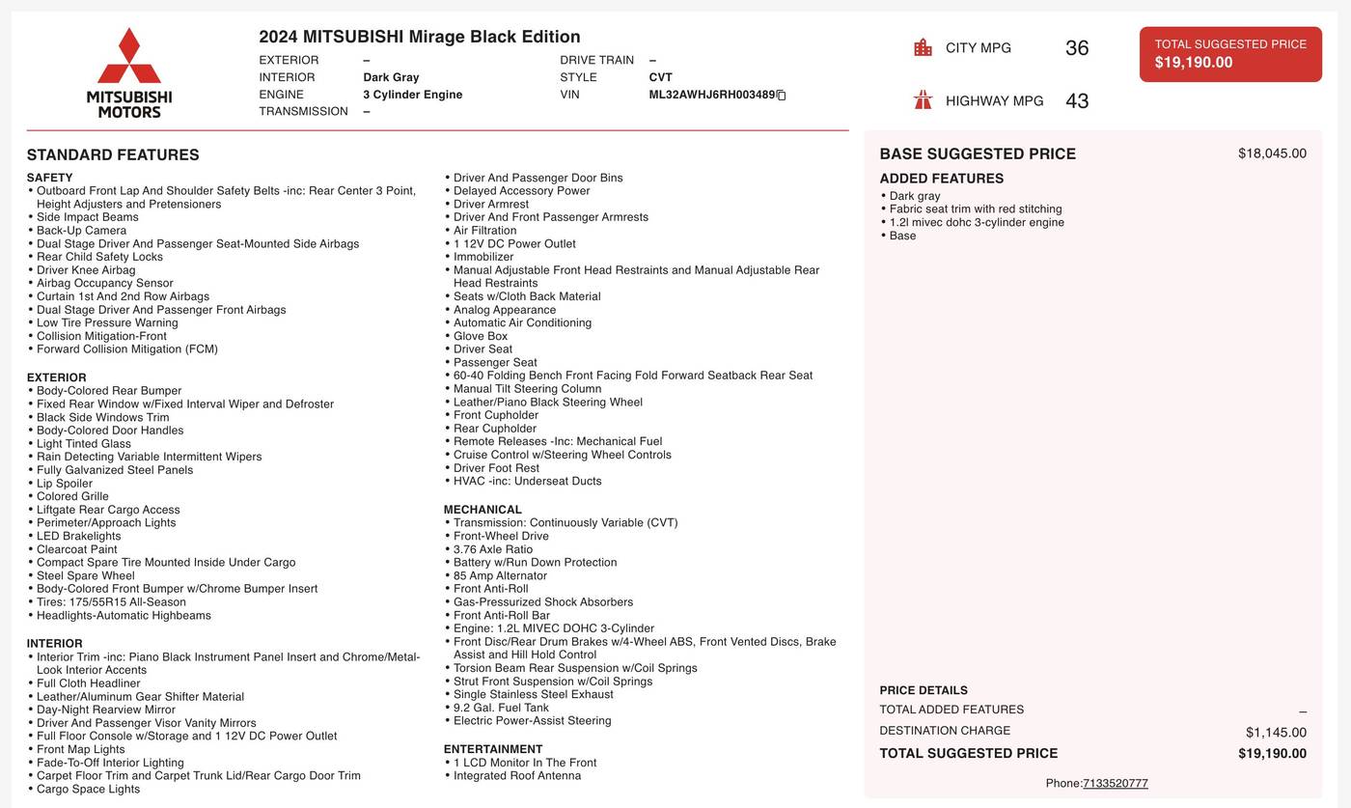Click the Delayed Accessory Power feature
This screenshot has height=808, width=1351.
point(522,191)
